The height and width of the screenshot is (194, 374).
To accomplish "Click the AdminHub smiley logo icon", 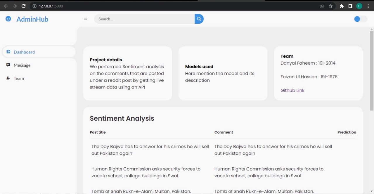I will pos(8,19).
